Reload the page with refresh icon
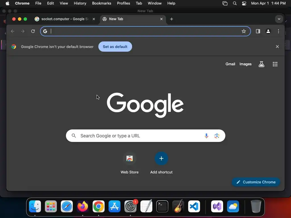 (33, 31)
